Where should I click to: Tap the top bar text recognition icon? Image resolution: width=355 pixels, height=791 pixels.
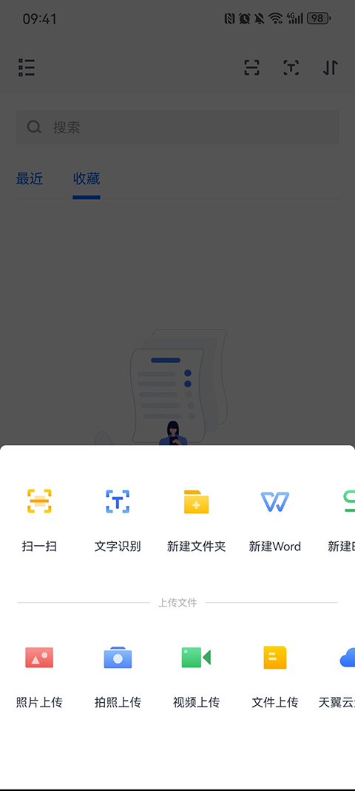[x=291, y=67]
